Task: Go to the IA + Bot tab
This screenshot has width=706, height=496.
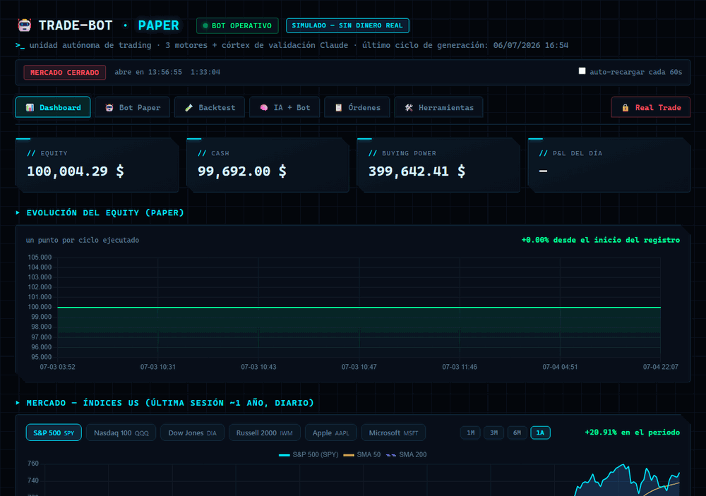Action: pos(285,107)
